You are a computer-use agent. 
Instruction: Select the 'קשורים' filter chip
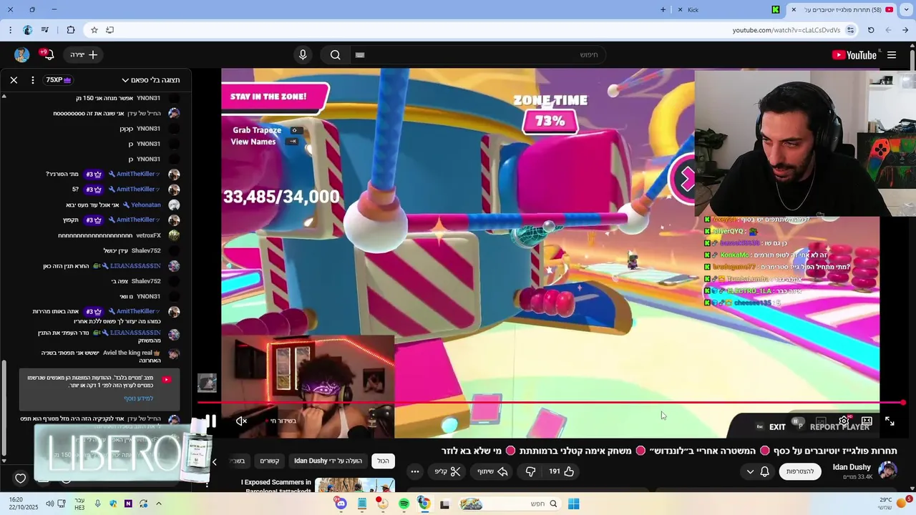pyautogui.click(x=270, y=461)
